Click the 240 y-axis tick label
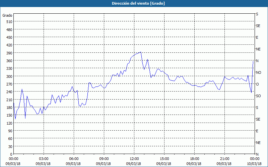This screenshot has height=167, width=268. pyautogui.click(x=9, y=92)
